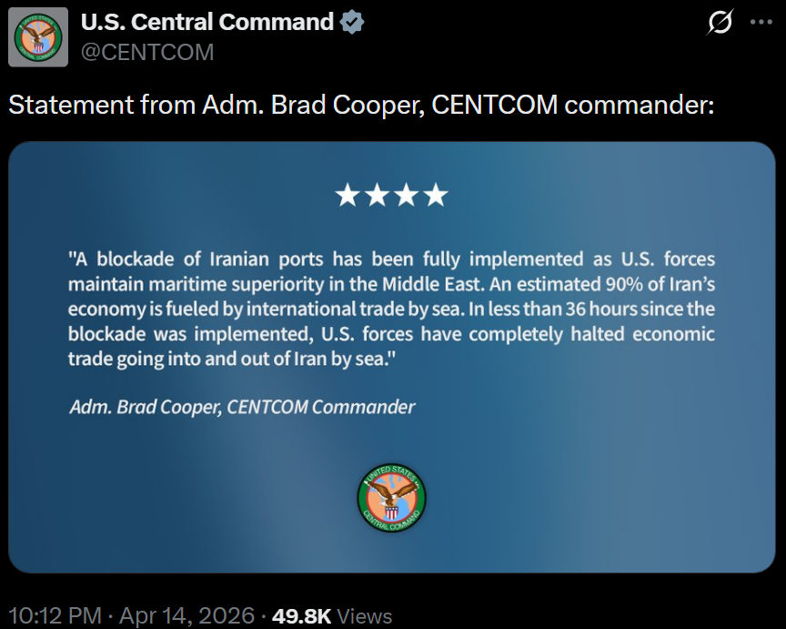Click the last star in the four-star row
Image resolution: width=786 pixels, height=629 pixels.
[x=436, y=195]
